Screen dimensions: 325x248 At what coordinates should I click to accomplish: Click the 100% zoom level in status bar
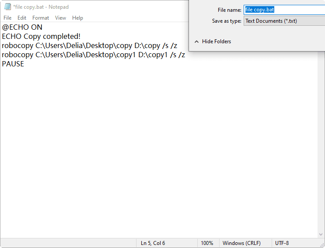click(207, 243)
